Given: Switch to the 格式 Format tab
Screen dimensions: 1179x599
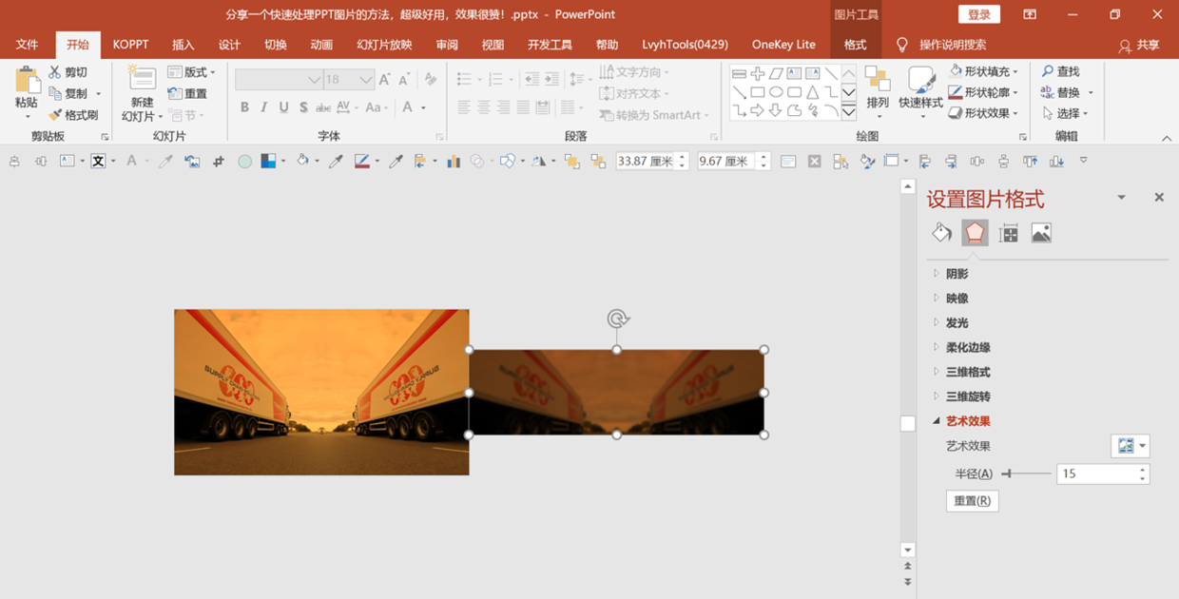Looking at the screenshot, I should tap(855, 45).
